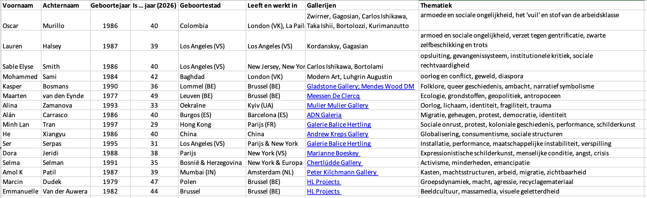The height and width of the screenshot is (198, 647).
Task: Open the Peter Kilchmann Gallery link
Action: coord(343,172)
